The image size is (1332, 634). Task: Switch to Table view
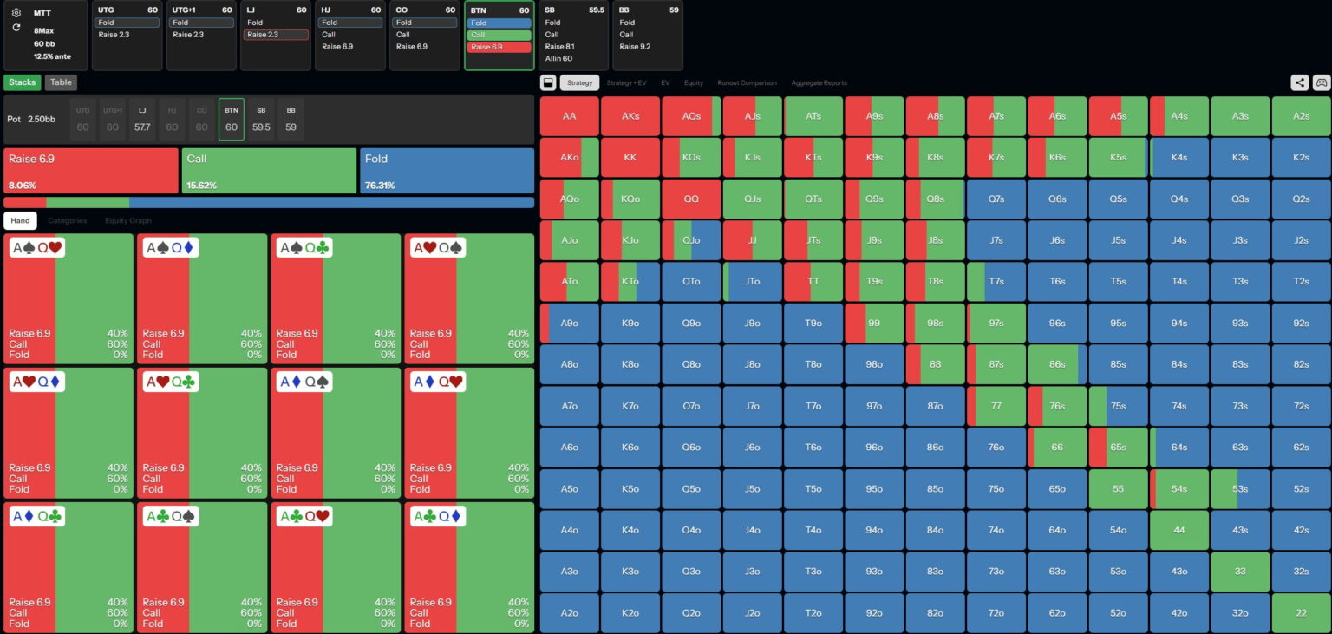[x=61, y=82]
